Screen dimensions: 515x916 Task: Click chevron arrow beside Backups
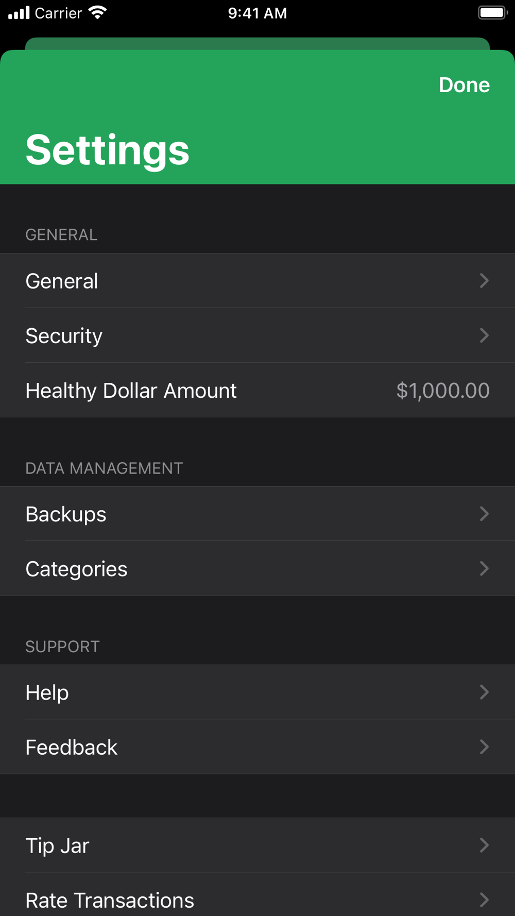[484, 514]
